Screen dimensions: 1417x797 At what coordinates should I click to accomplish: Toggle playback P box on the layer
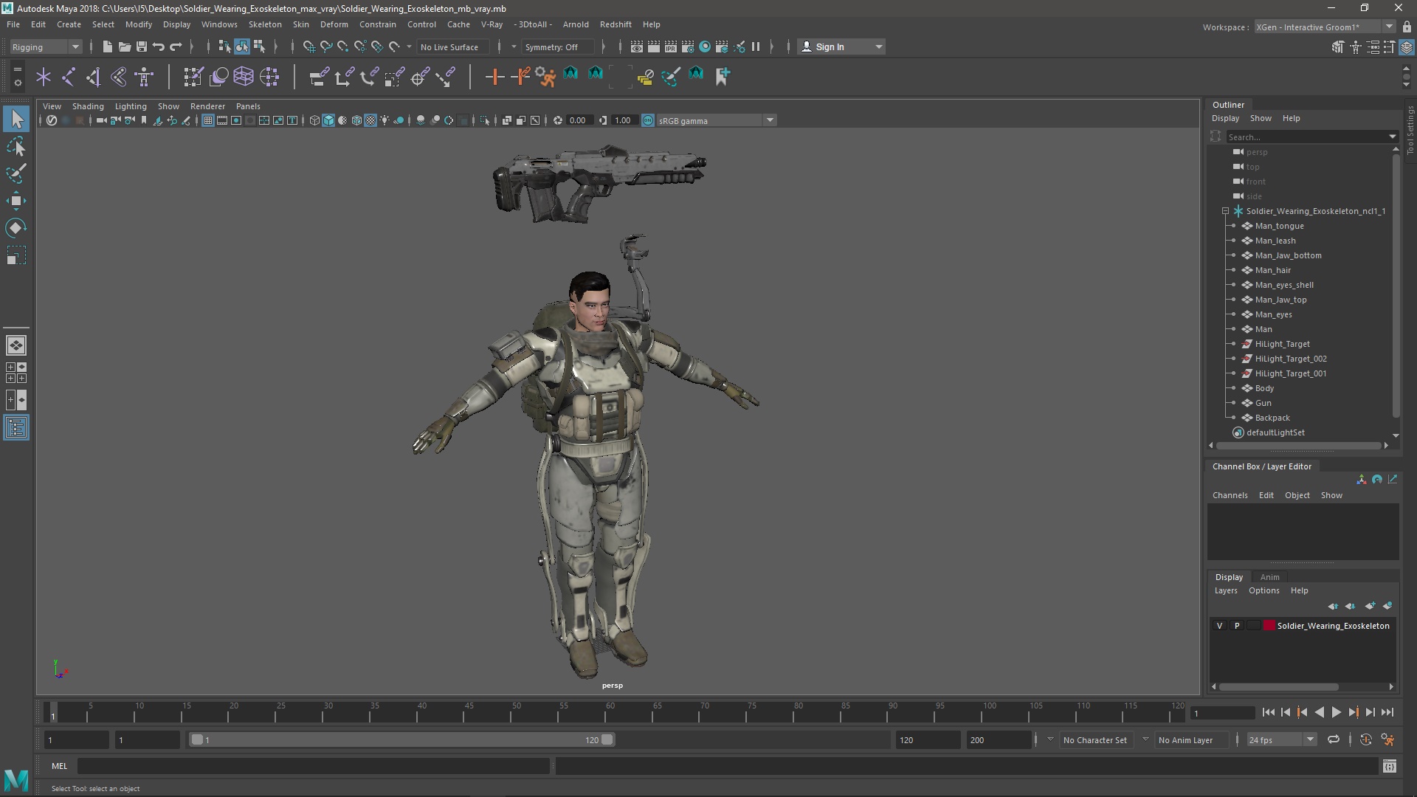(1237, 626)
